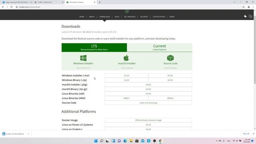
Task: Open the Chrome profile avatar icon
Action: [249, 7]
